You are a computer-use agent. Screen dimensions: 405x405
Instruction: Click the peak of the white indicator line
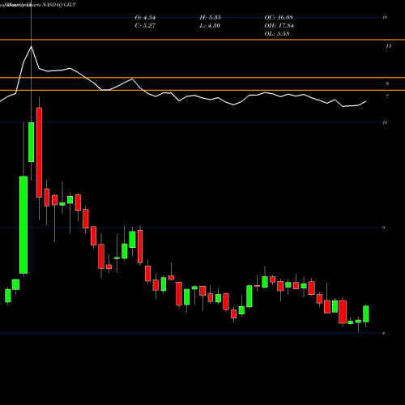click(32, 46)
